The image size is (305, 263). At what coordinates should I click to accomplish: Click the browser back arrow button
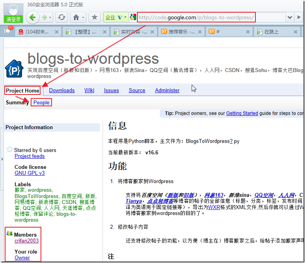pos(32,17)
